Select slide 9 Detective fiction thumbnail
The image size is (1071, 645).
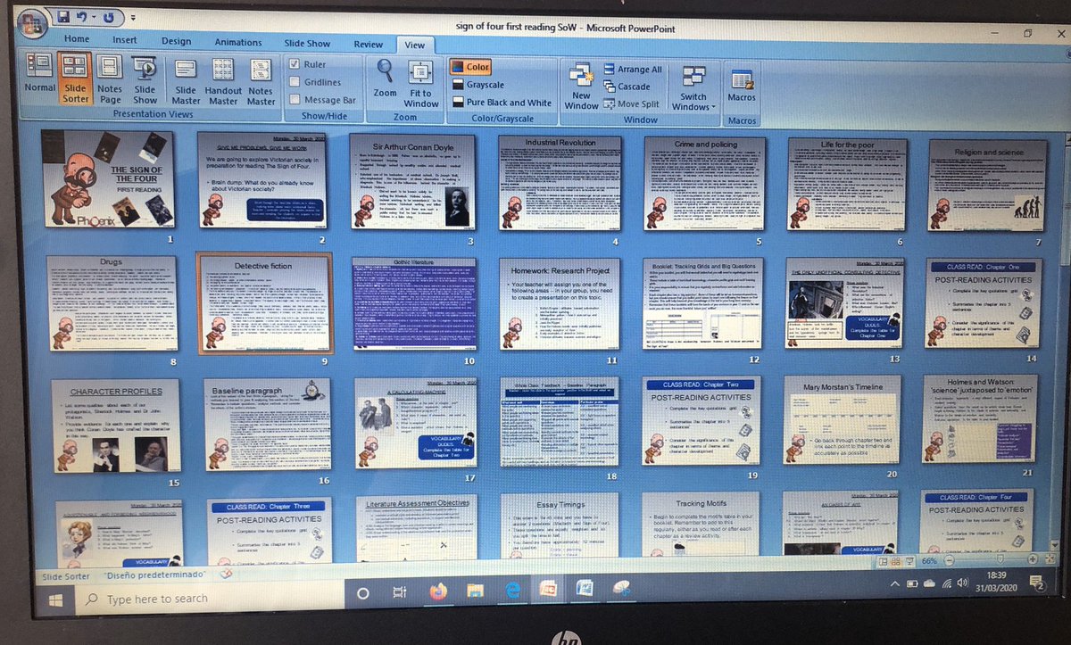pos(263,304)
